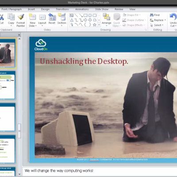
Task: Select the second slide thumbnail
Action: pos(8,86)
